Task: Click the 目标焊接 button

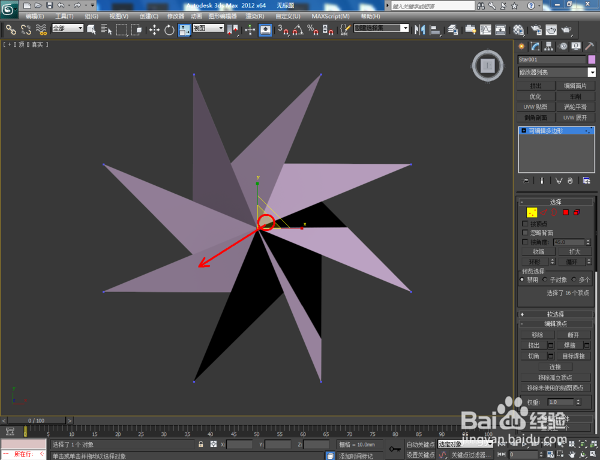Action: (573, 356)
